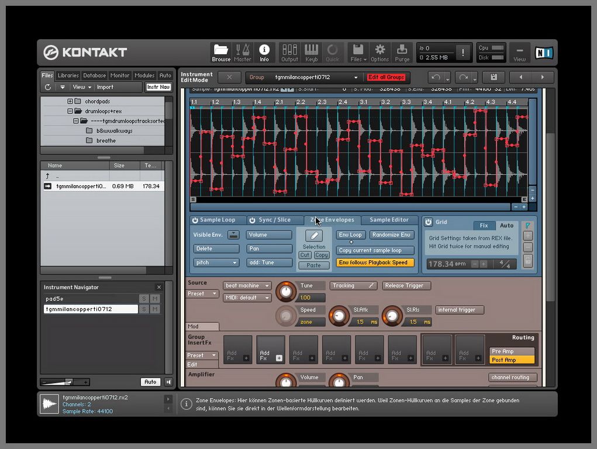Open the browser View dropdown
Image resolution: width=597 pixels, height=449 pixels.
pos(82,87)
